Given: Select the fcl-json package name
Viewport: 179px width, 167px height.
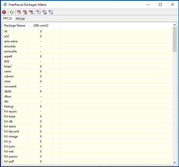Looking at the screenshot, I should tap(9, 147).
